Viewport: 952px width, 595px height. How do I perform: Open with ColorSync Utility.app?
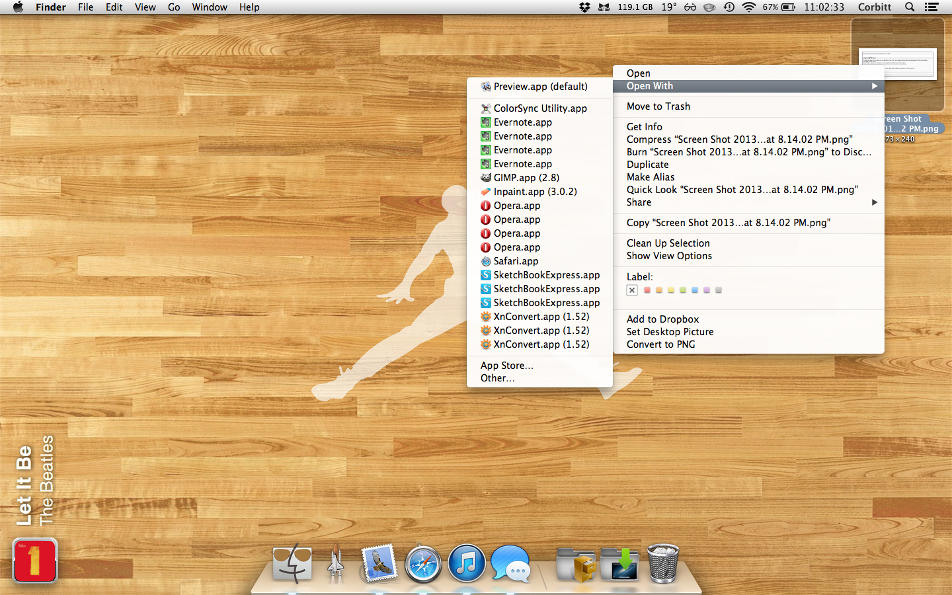(x=539, y=108)
